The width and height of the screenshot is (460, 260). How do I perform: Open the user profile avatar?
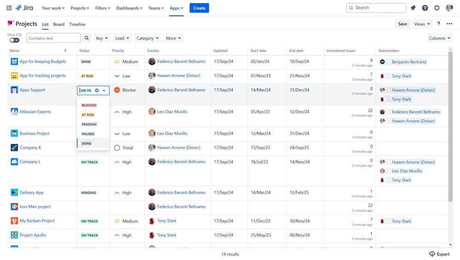[x=449, y=8]
